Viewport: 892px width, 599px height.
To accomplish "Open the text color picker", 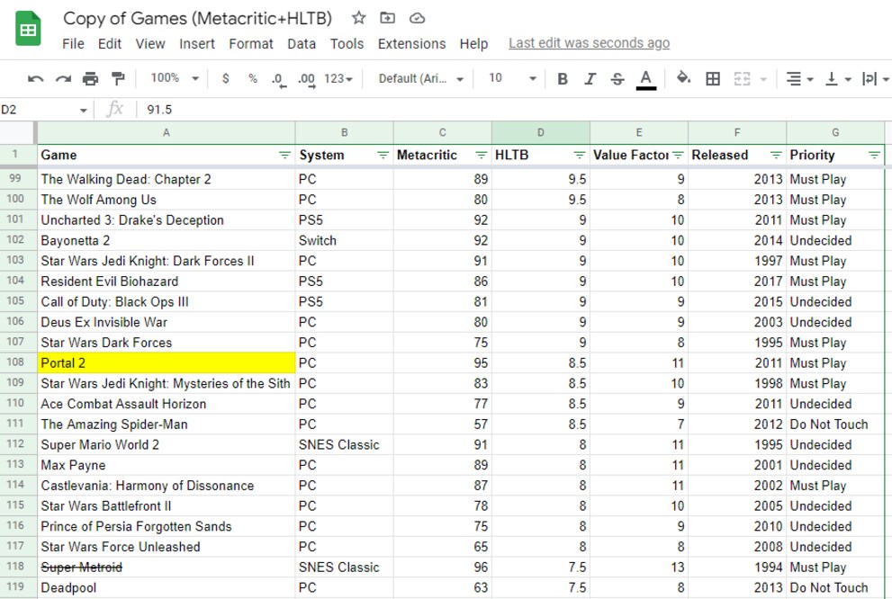I will click(x=645, y=79).
